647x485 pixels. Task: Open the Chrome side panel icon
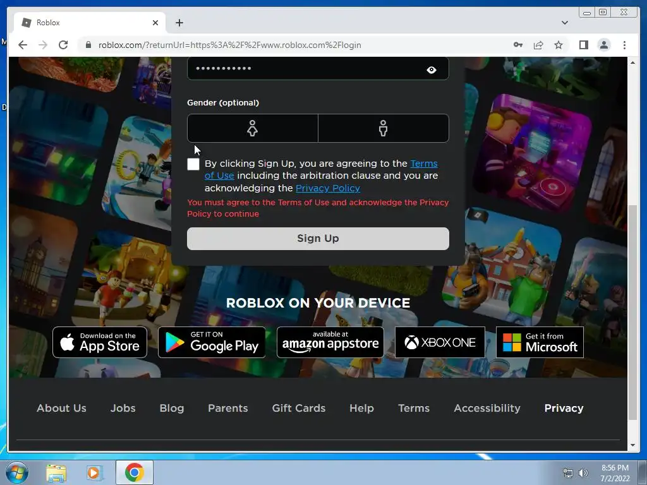583,45
